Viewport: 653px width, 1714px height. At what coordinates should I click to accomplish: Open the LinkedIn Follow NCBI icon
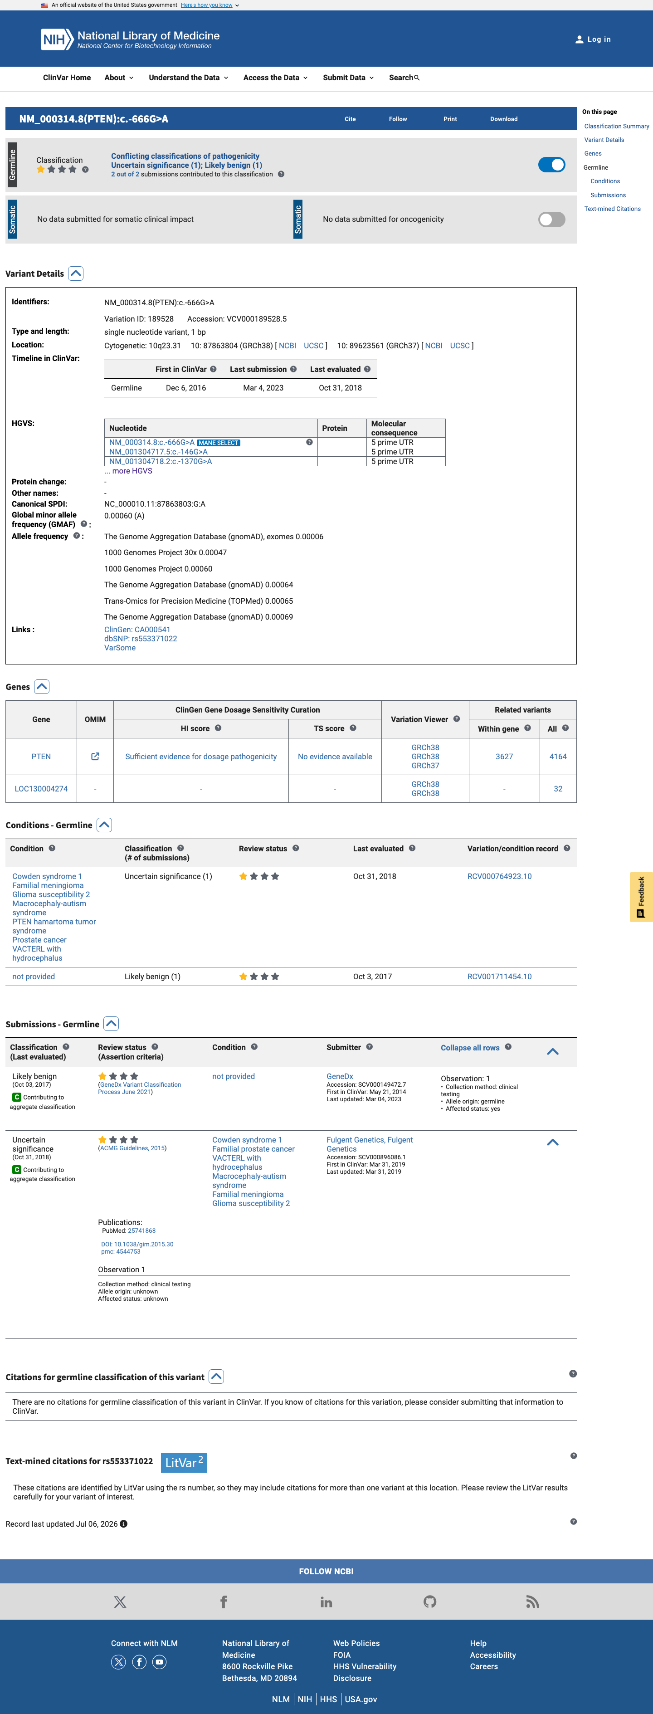(x=326, y=1602)
